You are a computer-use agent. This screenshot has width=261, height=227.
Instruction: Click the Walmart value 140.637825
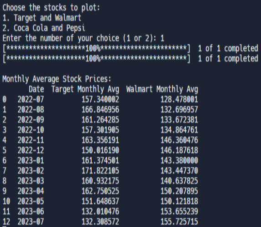179,181
